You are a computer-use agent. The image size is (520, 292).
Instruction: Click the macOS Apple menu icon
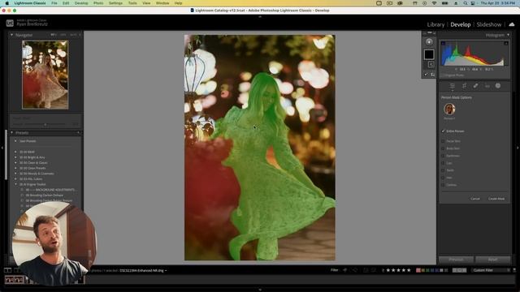[7, 3]
